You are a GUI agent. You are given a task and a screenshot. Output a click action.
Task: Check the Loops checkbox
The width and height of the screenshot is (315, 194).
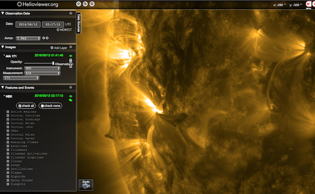tap(8, 165)
